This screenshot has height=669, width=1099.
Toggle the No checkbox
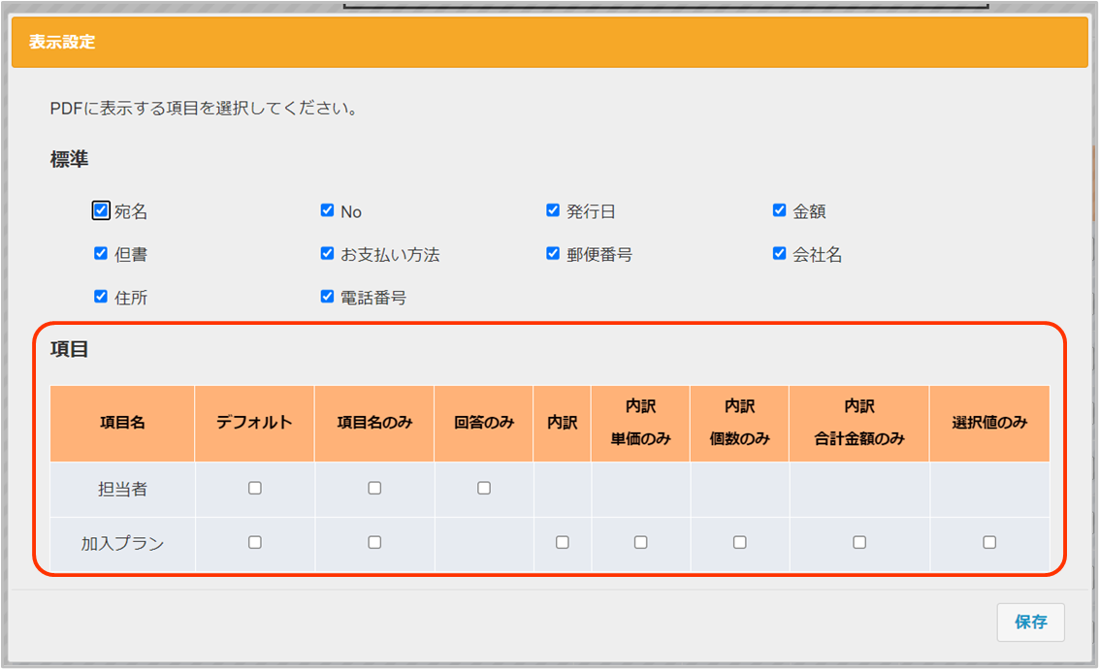tap(327, 210)
